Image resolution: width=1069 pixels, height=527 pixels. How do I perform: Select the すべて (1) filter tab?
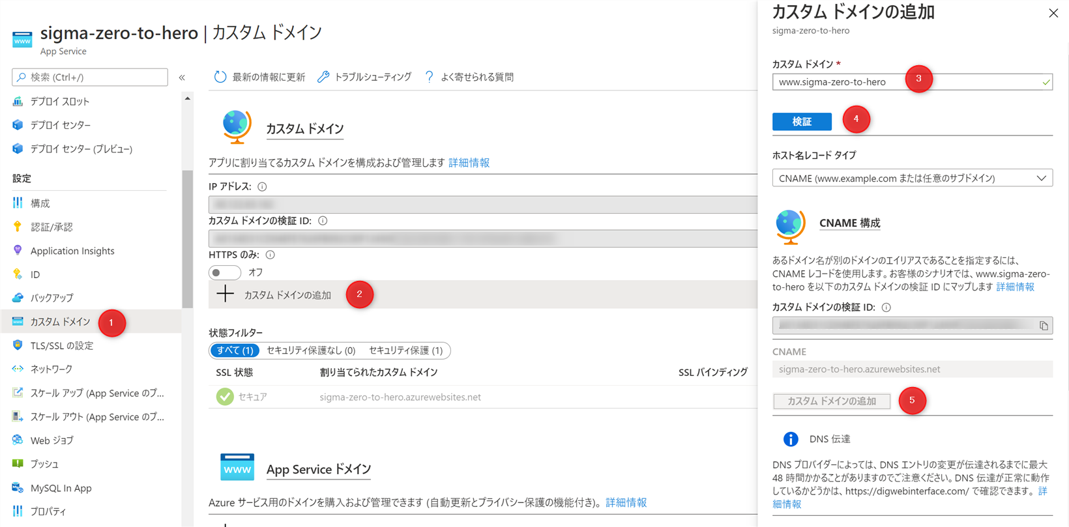235,350
